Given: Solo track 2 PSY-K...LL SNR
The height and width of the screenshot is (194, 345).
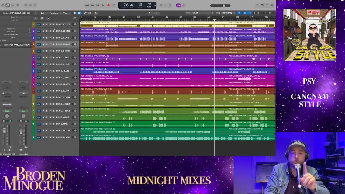Looking at the screenshot, I should point(47,31).
